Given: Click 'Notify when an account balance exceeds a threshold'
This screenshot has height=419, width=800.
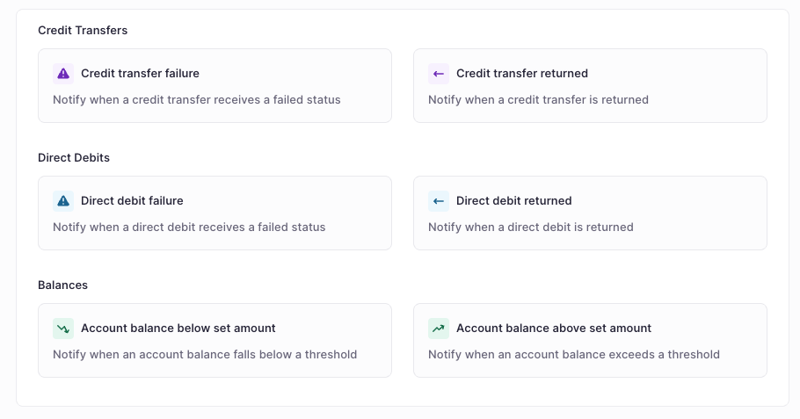Looking at the screenshot, I should (x=573, y=355).
